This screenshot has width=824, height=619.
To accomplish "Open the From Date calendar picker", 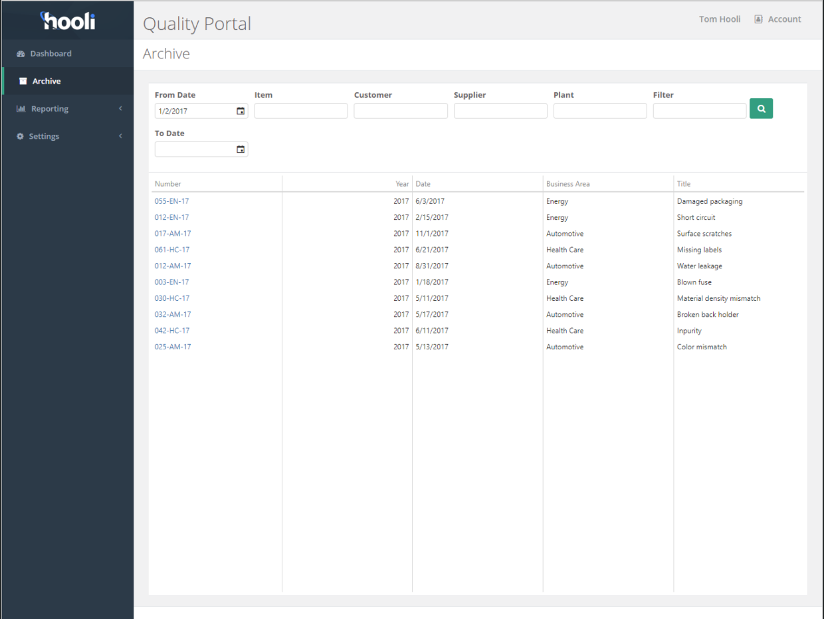I will [241, 112].
